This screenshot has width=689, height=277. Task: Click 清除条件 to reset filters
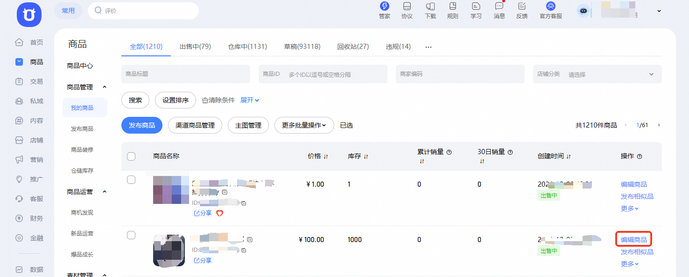click(x=218, y=100)
